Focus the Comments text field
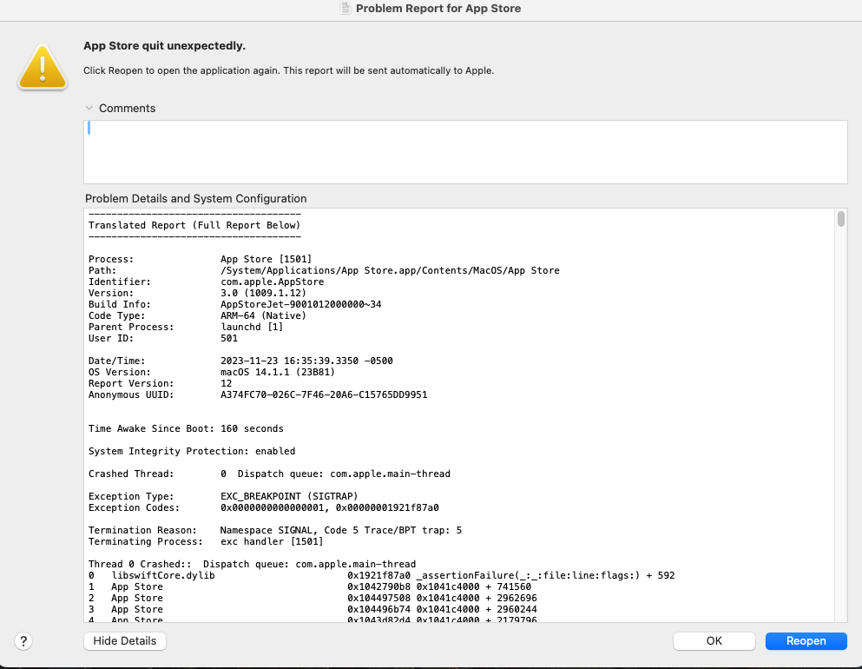Viewport: 862px width, 669px height. [465, 152]
